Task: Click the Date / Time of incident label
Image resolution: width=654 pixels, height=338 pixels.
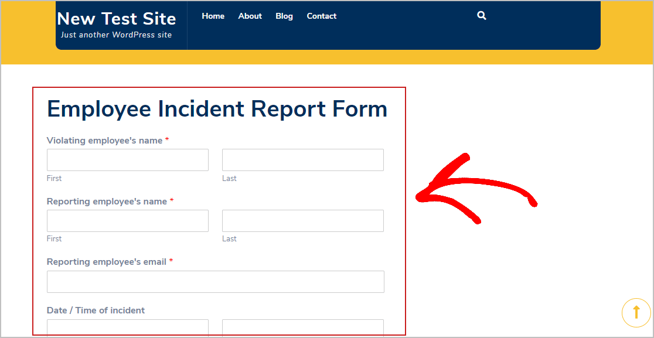Action: coord(96,310)
